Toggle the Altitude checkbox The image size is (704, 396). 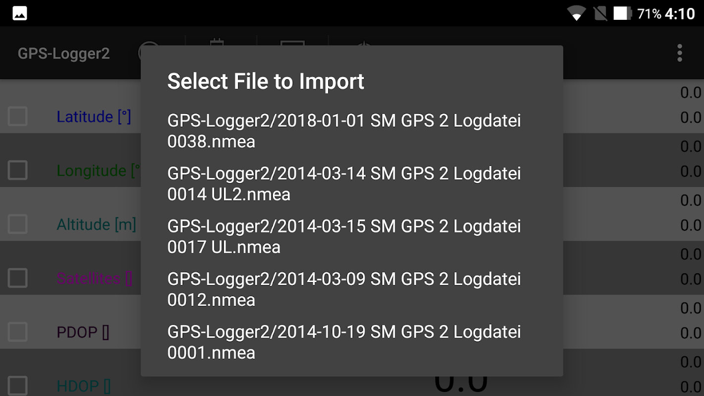[17, 224]
